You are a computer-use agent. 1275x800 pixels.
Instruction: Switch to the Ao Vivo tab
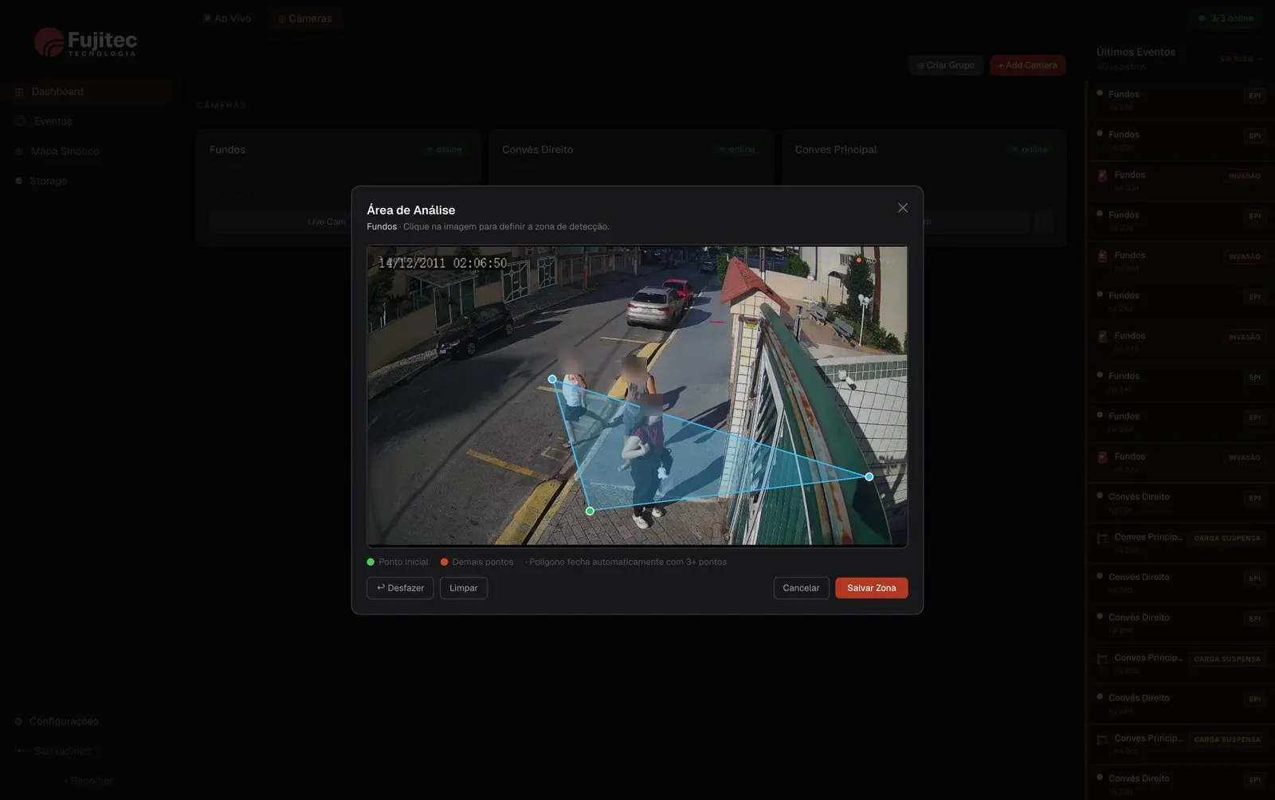227,18
